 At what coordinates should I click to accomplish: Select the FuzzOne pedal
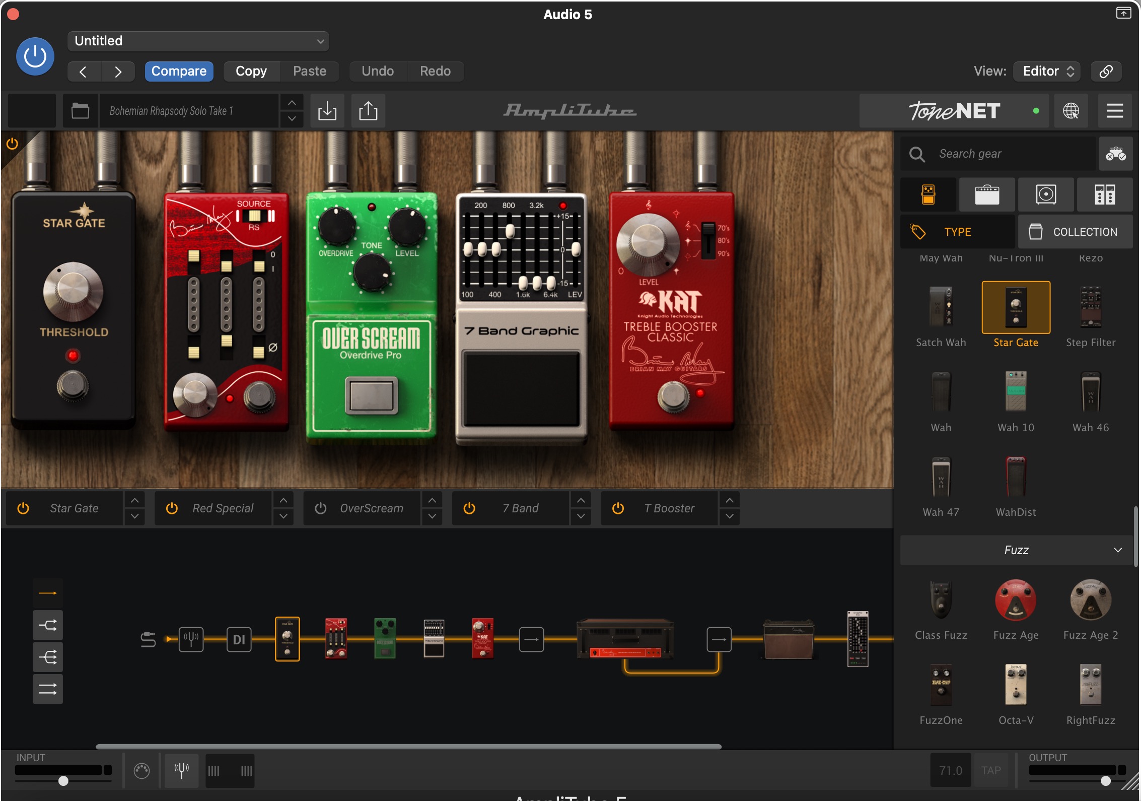point(941,694)
